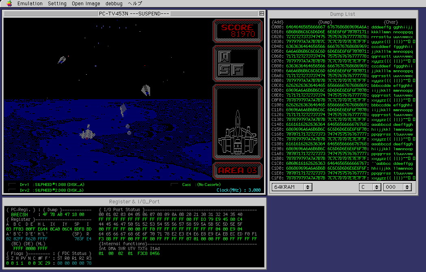Open the Emulation menu
Screen dimensions: 426x272
point(30,4)
